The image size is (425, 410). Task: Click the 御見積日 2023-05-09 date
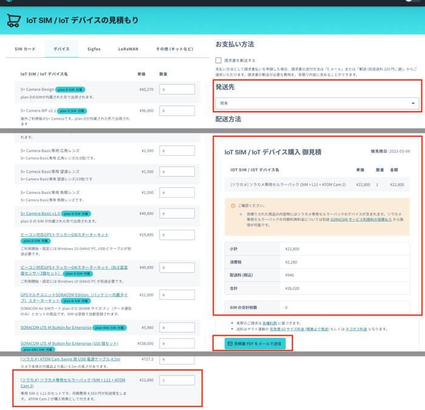pos(390,151)
